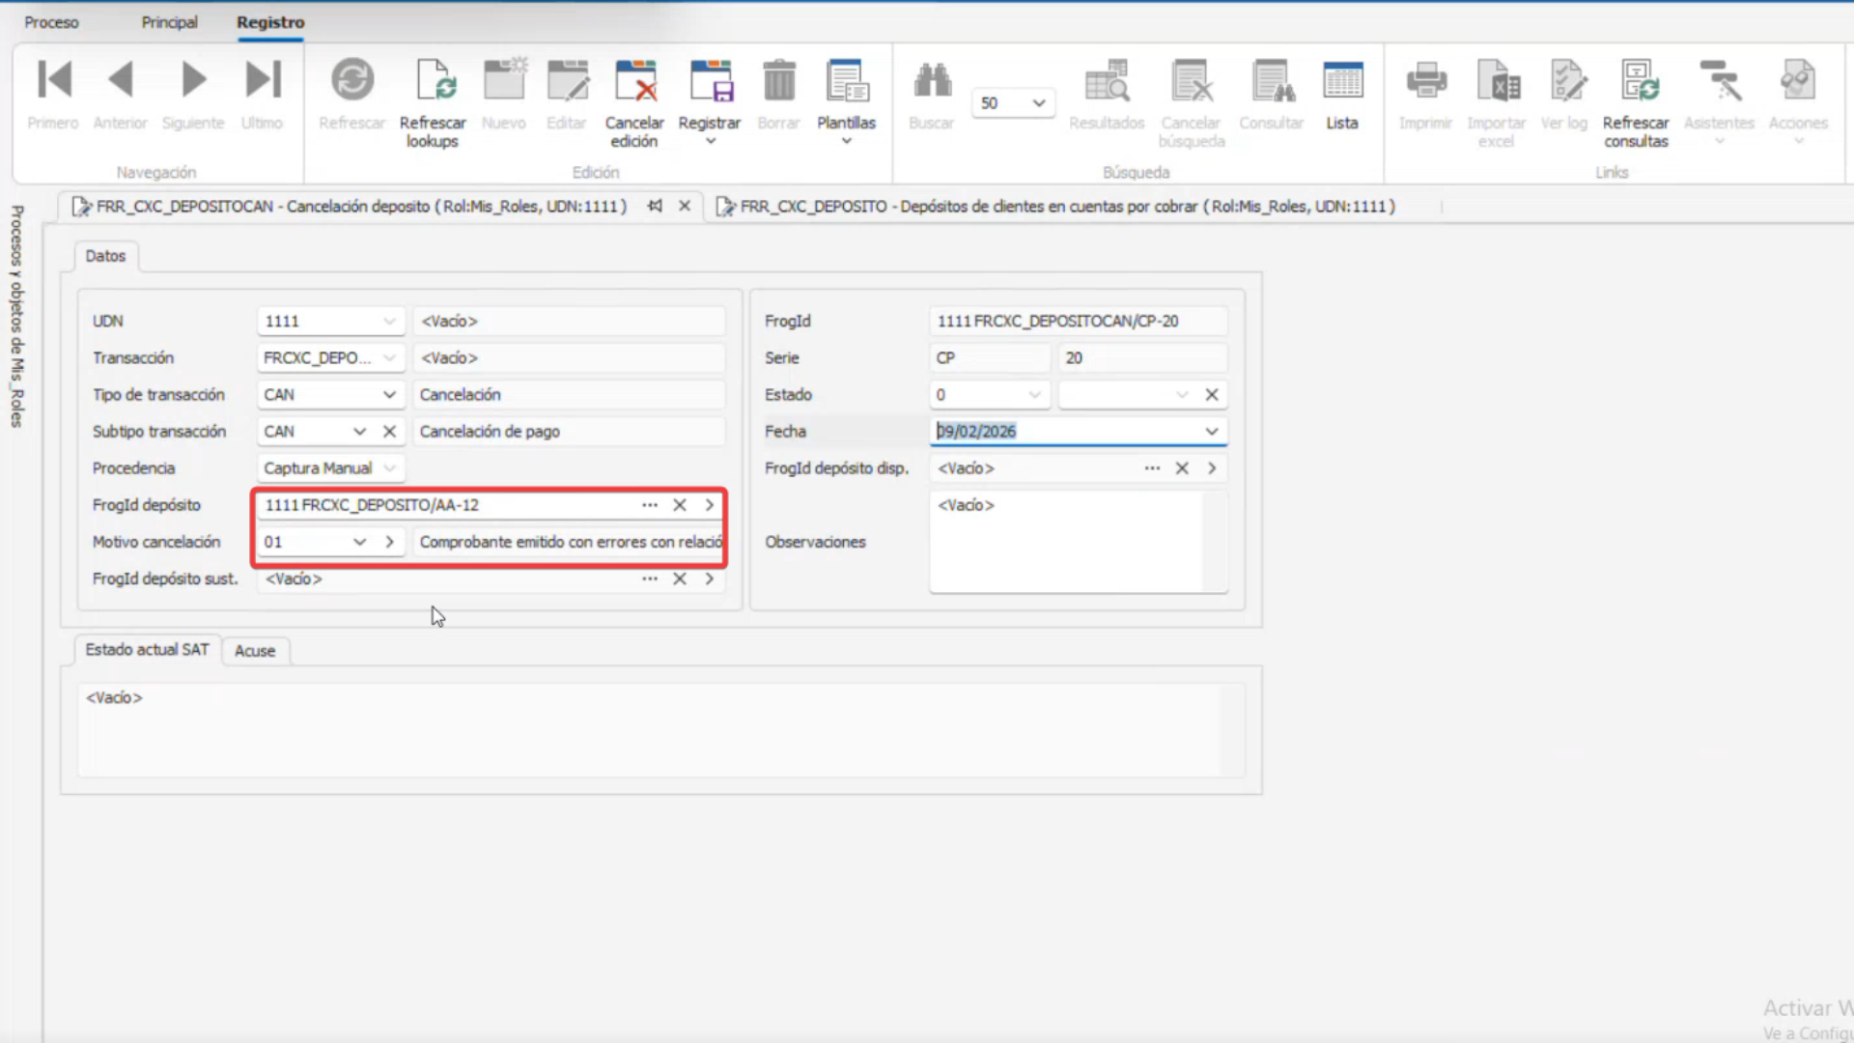Open the Acuse tab
Viewport: 1854px width, 1043px height.
pyautogui.click(x=255, y=651)
